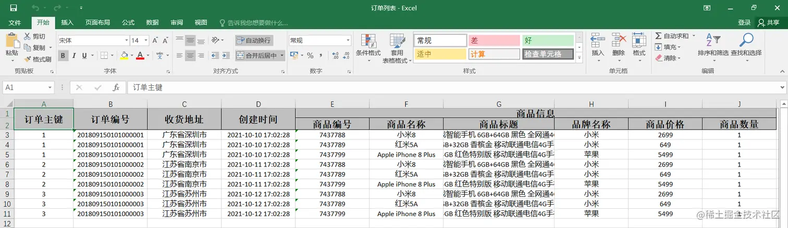This screenshot has height=228, width=788.
Task: Expand the font color dropdown arrow
Action: pyautogui.click(x=147, y=55)
